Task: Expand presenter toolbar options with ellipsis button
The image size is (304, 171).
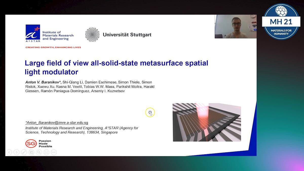Action: [x=53, y=152]
